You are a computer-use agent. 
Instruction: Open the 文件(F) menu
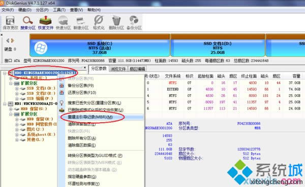(8, 10)
